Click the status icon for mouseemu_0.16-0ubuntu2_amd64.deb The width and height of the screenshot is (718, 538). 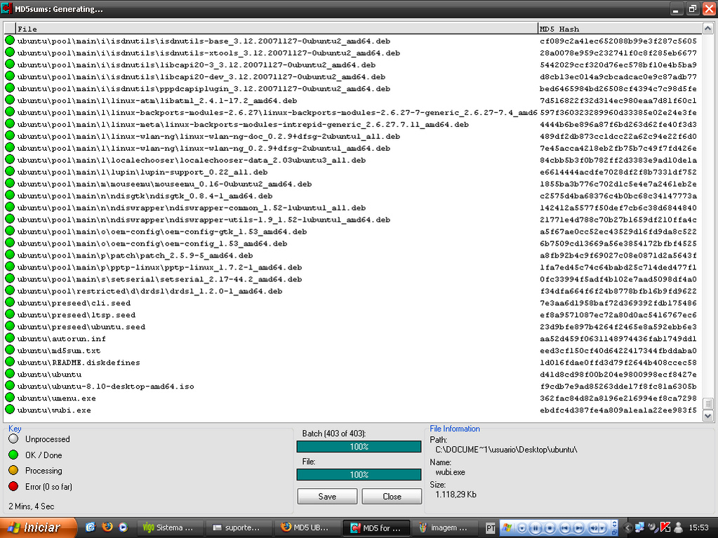[x=10, y=184]
